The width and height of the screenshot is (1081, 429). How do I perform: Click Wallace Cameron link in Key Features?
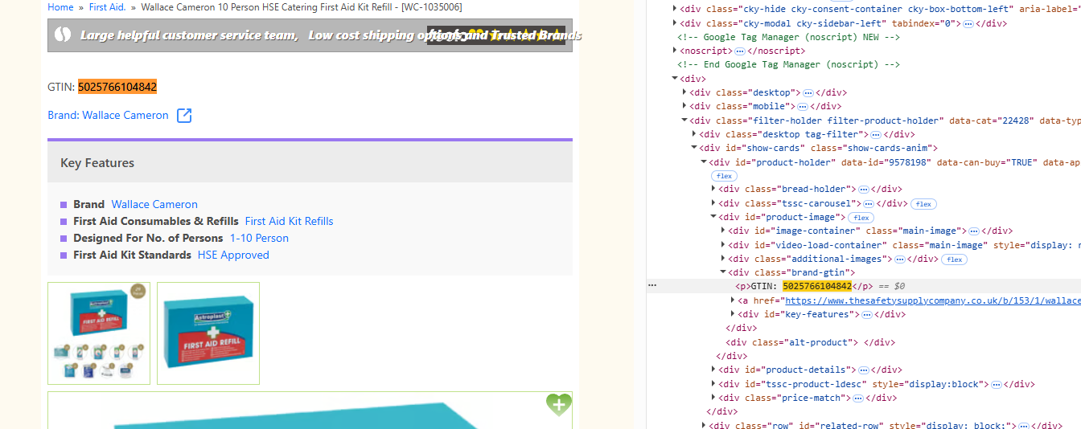tap(154, 205)
